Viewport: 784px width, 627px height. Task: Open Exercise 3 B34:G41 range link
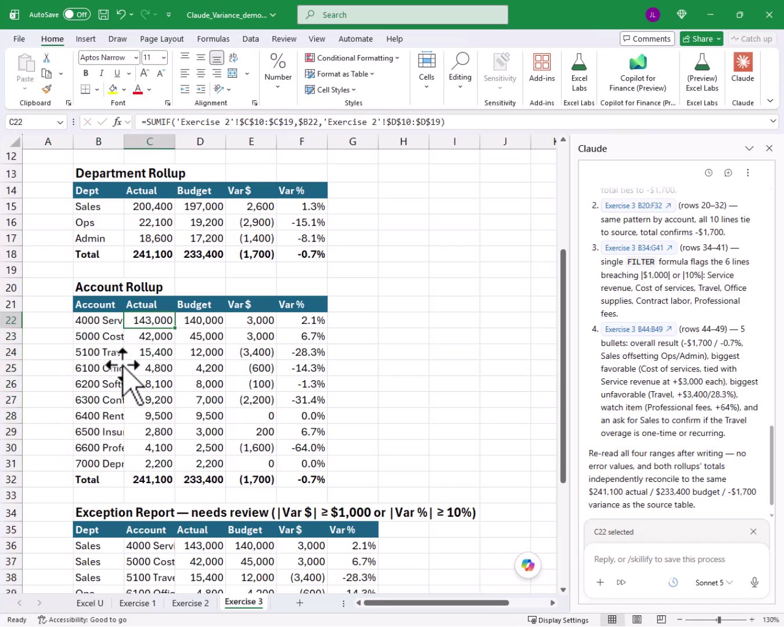(x=638, y=248)
